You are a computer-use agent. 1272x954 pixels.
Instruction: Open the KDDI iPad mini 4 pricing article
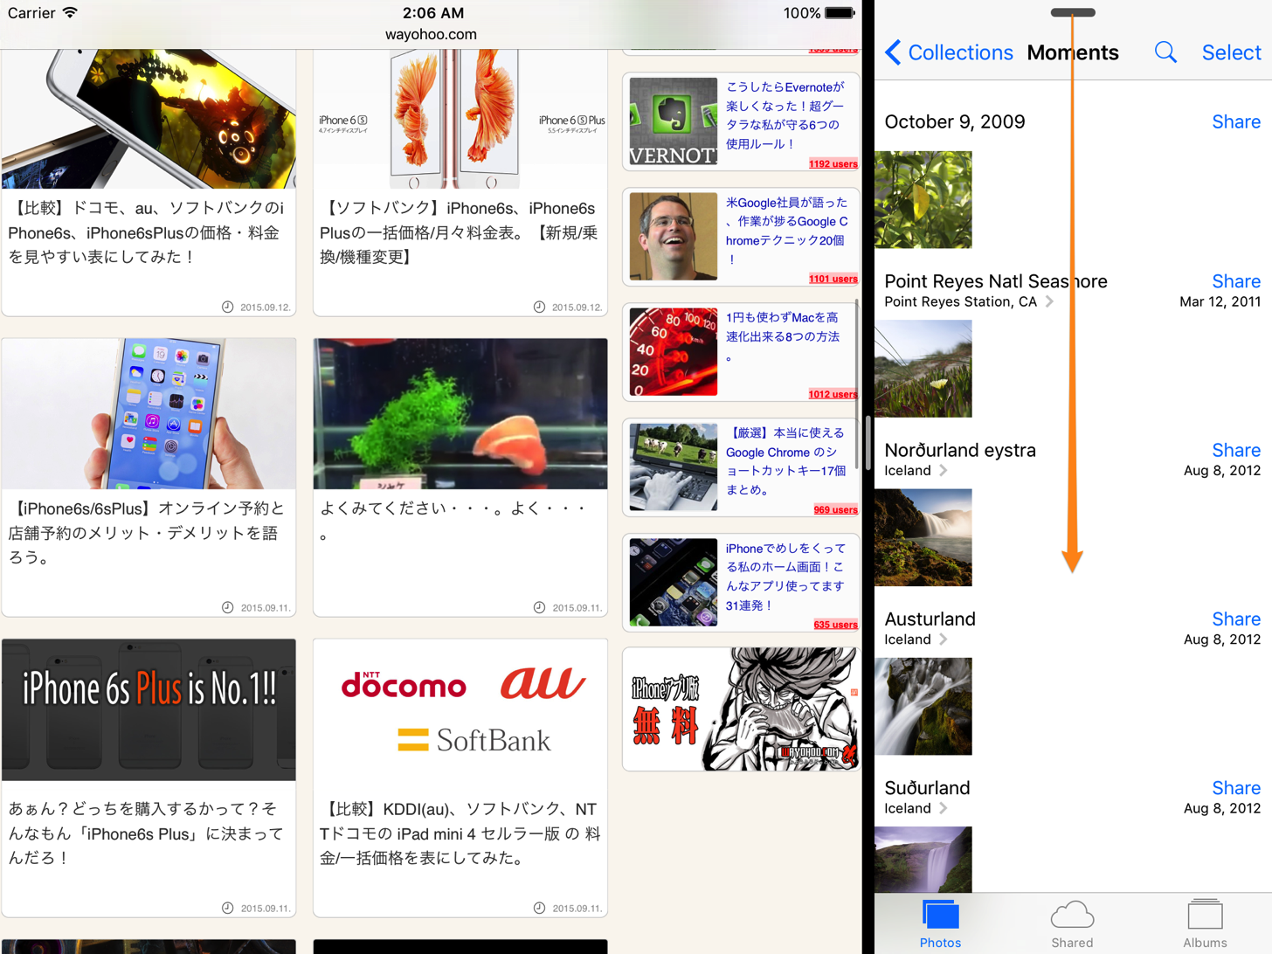click(x=460, y=833)
